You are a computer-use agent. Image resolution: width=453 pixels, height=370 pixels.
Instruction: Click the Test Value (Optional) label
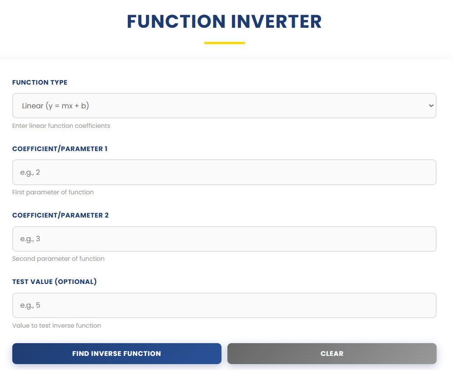tap(54, 282)
